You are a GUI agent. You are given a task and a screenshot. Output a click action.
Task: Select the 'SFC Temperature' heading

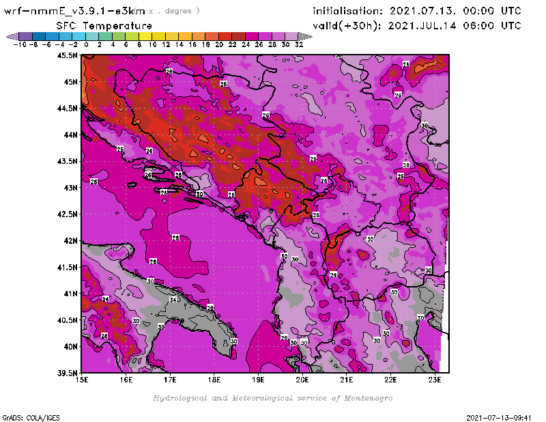104,26
